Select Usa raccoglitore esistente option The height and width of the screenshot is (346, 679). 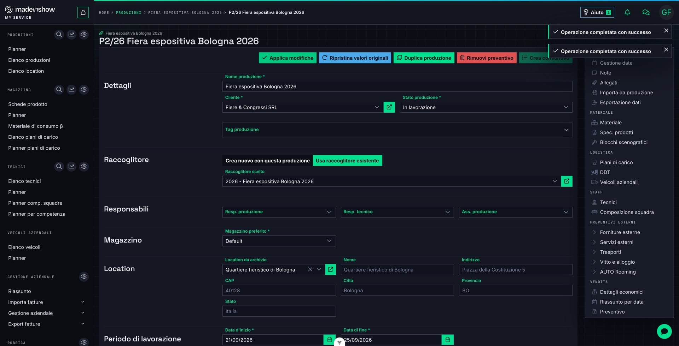[347, 161]
